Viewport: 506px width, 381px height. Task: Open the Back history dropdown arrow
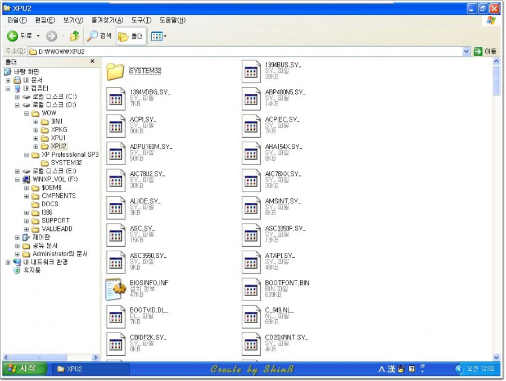click(x=38, y=36)
